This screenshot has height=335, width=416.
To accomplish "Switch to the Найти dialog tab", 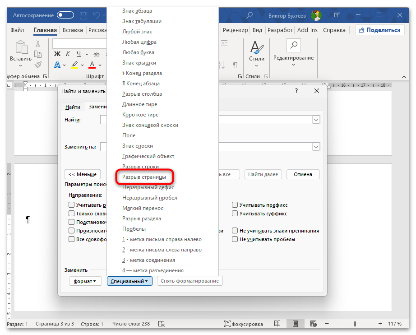I will point(73,107).
